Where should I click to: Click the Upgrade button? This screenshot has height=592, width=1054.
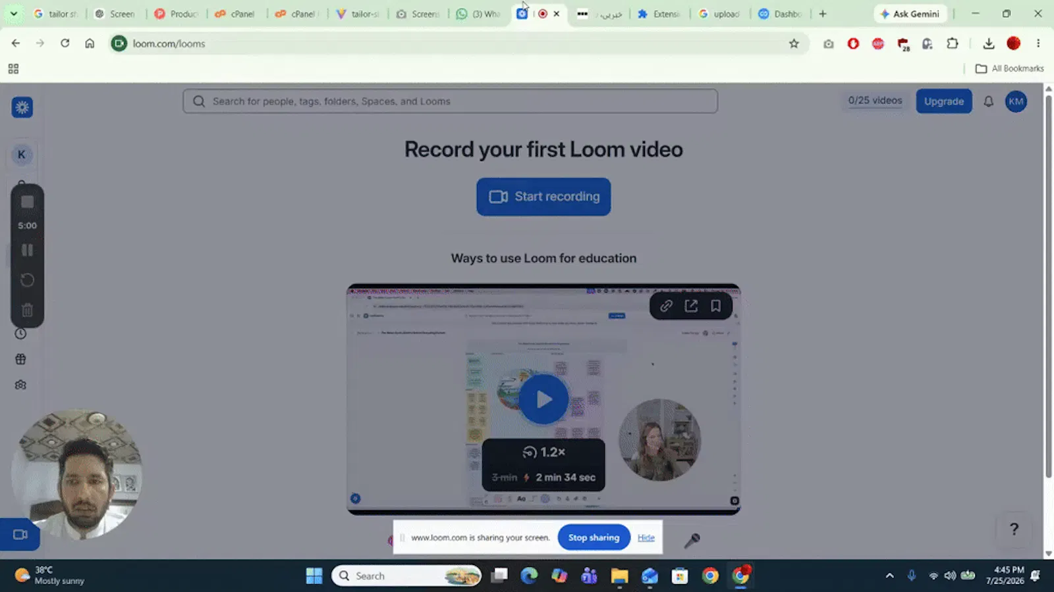(943, 101)
